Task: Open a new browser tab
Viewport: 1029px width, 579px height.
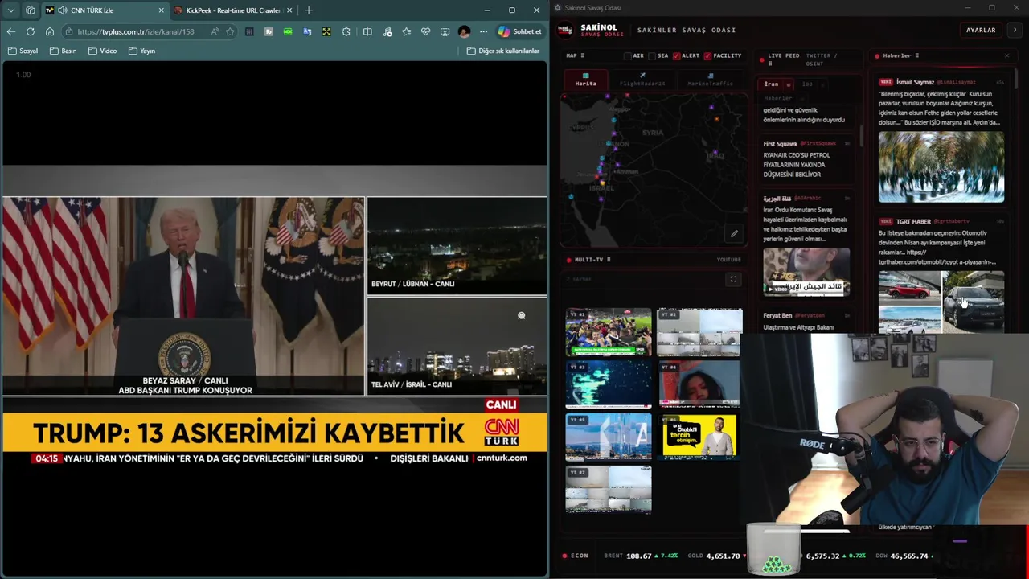Action: click(x=309, y=10)
